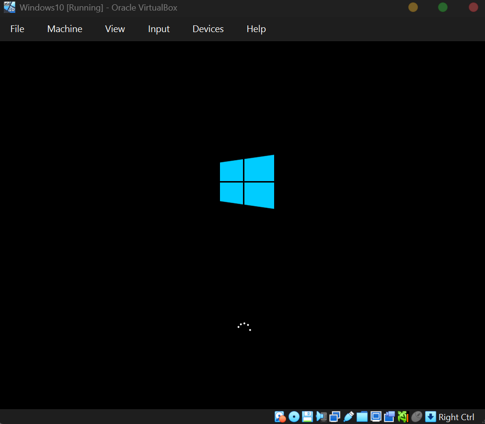Screen dimensions: 485x424
Task: Click the display monitor status icon
Action: [376, 417]
